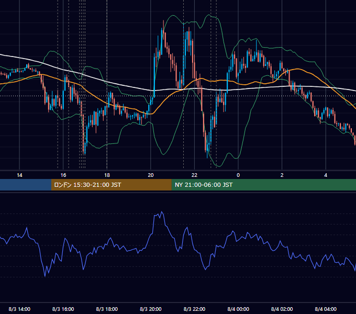
Task: Click the 8/3 18:00 oscillator axis label
Action: (107, 309)
